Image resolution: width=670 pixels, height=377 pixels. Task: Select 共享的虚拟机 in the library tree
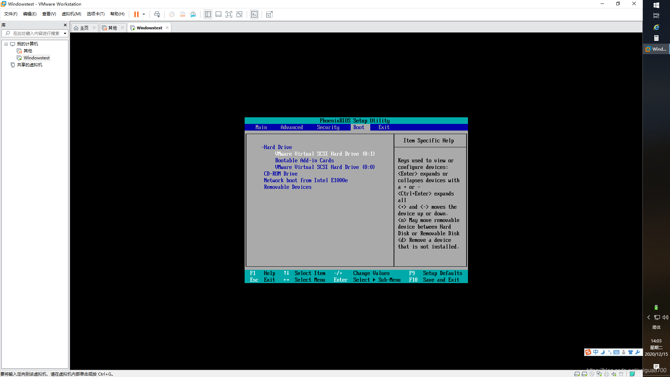coord(30,65)
